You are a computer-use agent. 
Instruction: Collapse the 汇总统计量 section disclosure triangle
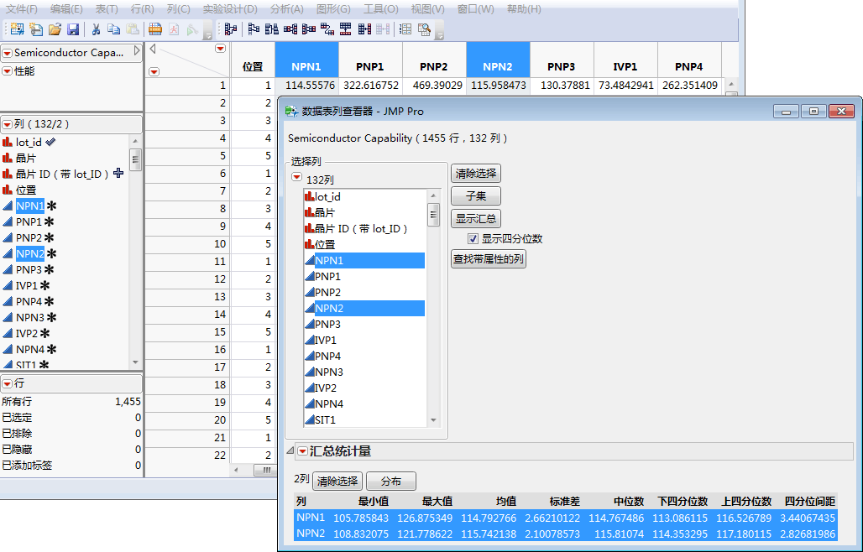[x=290, y=451]
